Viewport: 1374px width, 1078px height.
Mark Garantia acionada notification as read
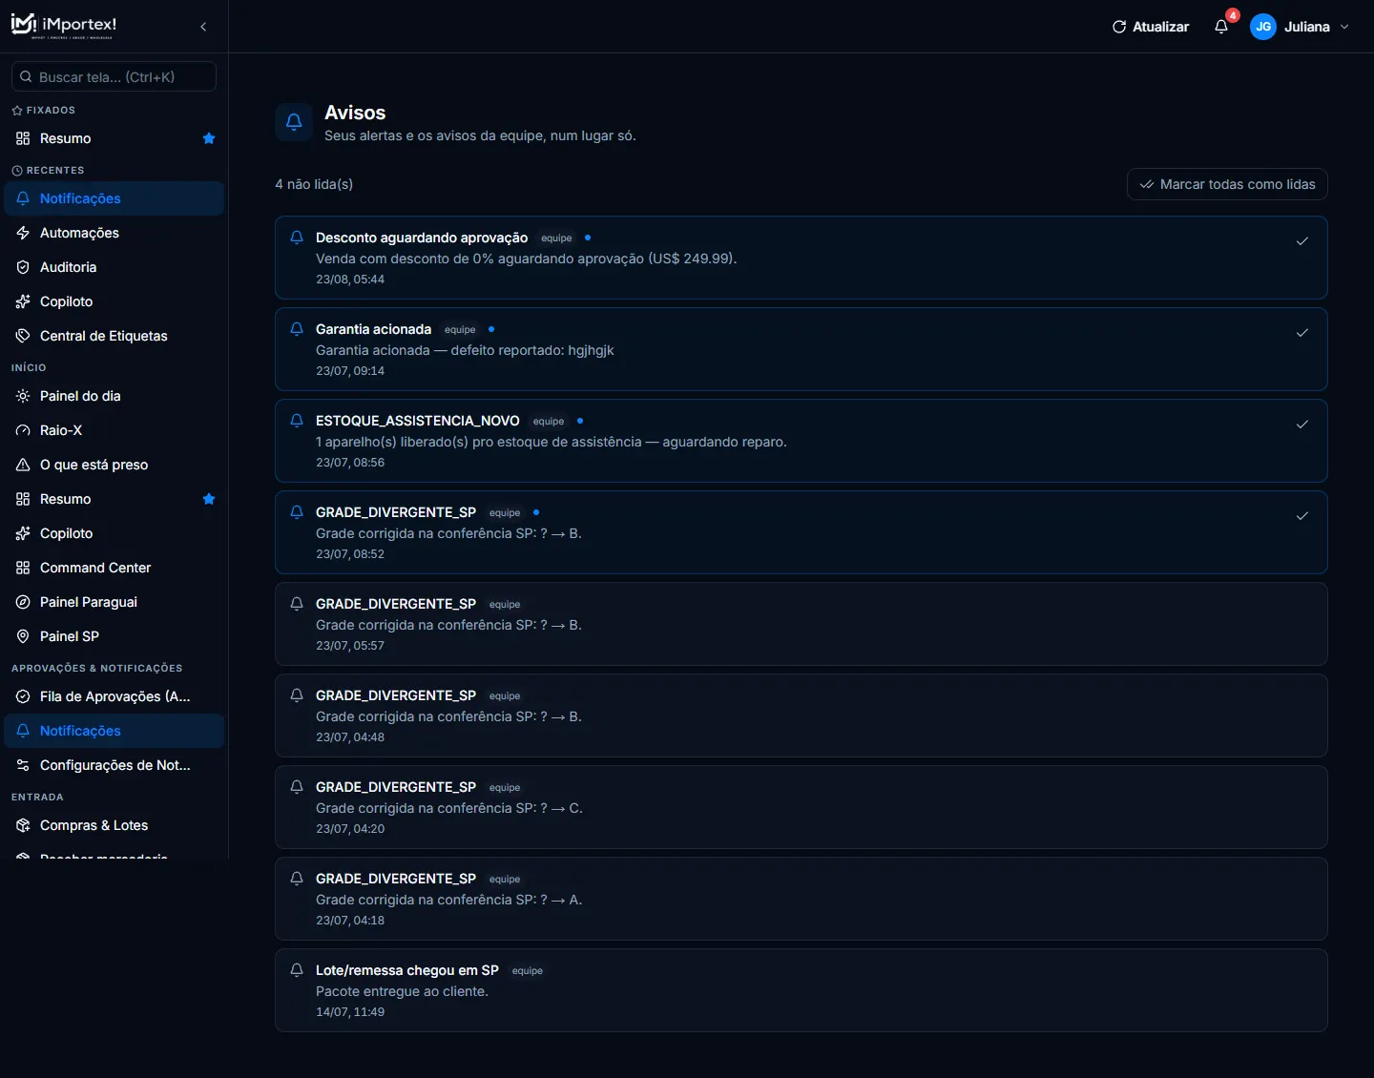pyautogui.click(x=1301, y=333)
